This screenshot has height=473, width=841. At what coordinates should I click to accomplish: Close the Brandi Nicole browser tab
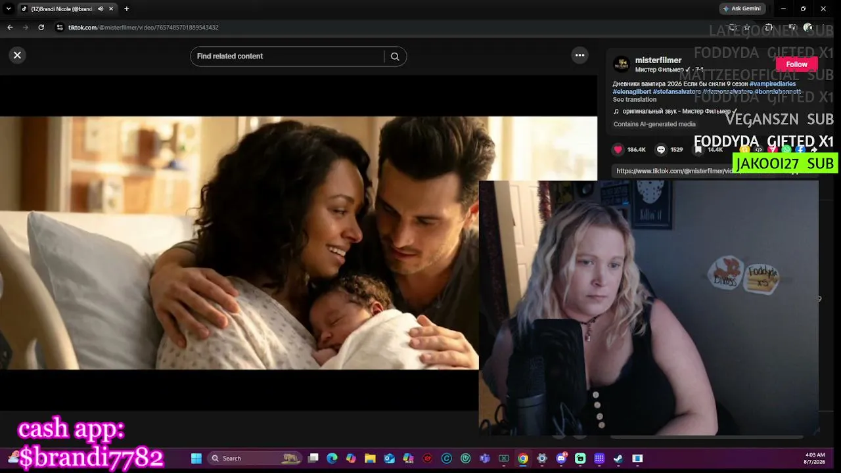[x=111, y=9]
